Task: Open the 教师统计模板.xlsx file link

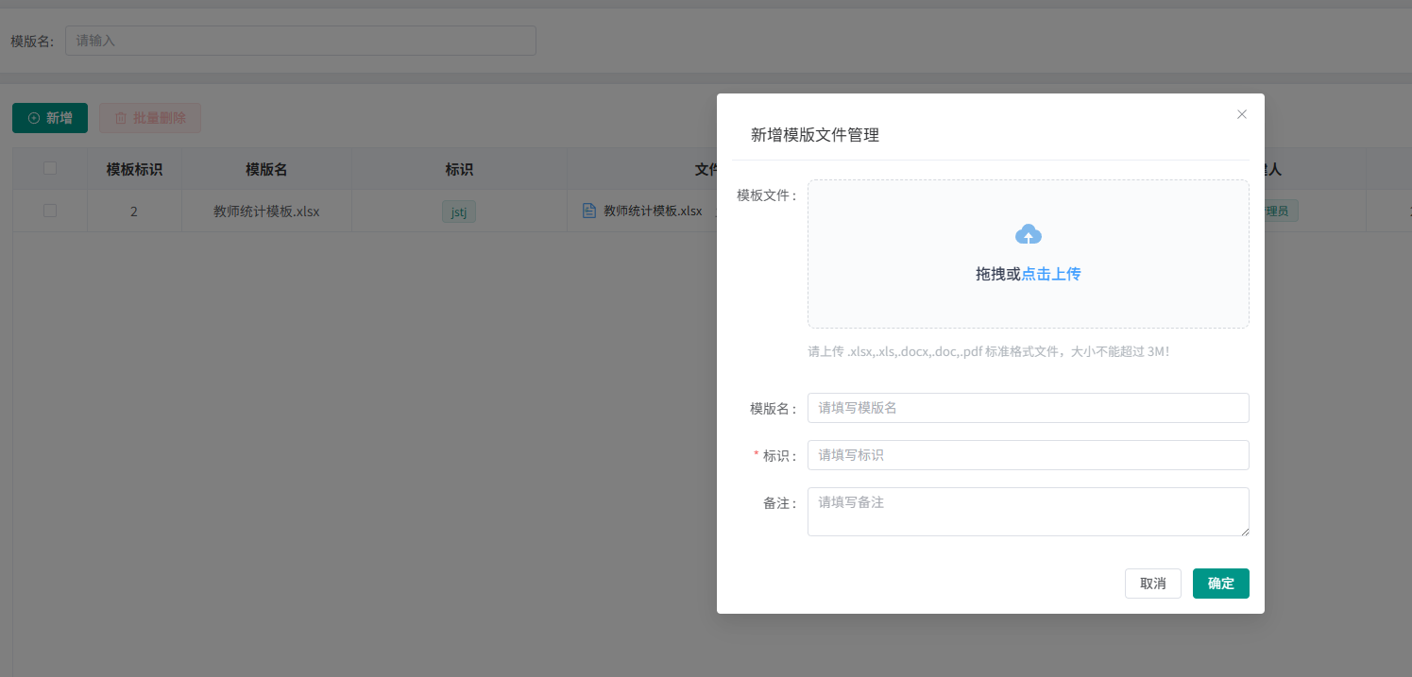Action: (653, 211)
